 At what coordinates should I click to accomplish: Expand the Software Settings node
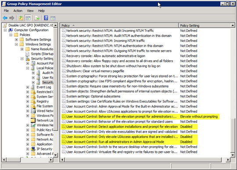(x=16, y=40)
